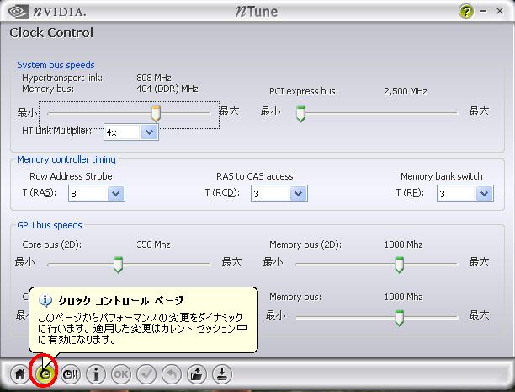Screen dimensions: 515x392
Task: Expand the HT Link Multiplier dropdown
Action: 150,132
